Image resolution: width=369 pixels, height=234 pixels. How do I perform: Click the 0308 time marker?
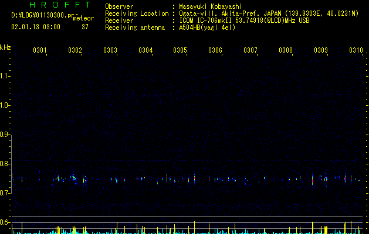pyautogui.click(x=286, y=50)
